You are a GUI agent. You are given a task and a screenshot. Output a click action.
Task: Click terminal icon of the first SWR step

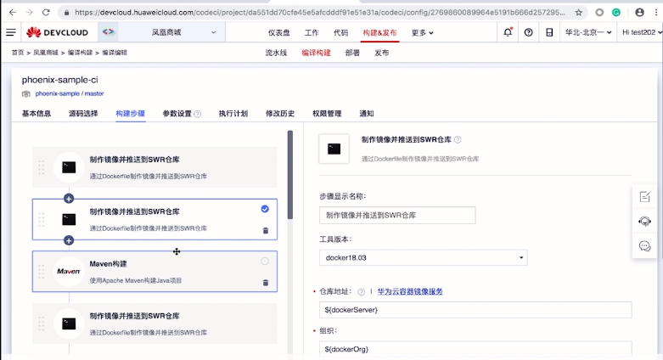69,167
